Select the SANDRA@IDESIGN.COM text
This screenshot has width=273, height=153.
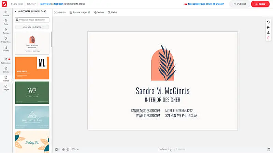coord(146,111)
